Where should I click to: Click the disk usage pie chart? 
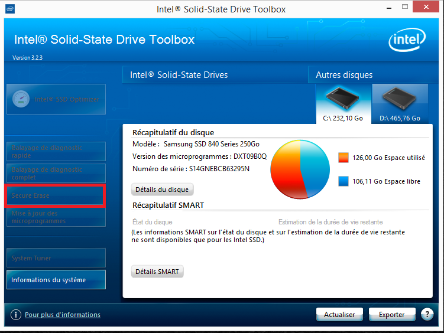tap(300, 169)
